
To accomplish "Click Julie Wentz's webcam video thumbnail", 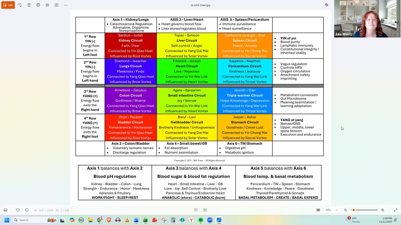I will click(x=367, y=19).
